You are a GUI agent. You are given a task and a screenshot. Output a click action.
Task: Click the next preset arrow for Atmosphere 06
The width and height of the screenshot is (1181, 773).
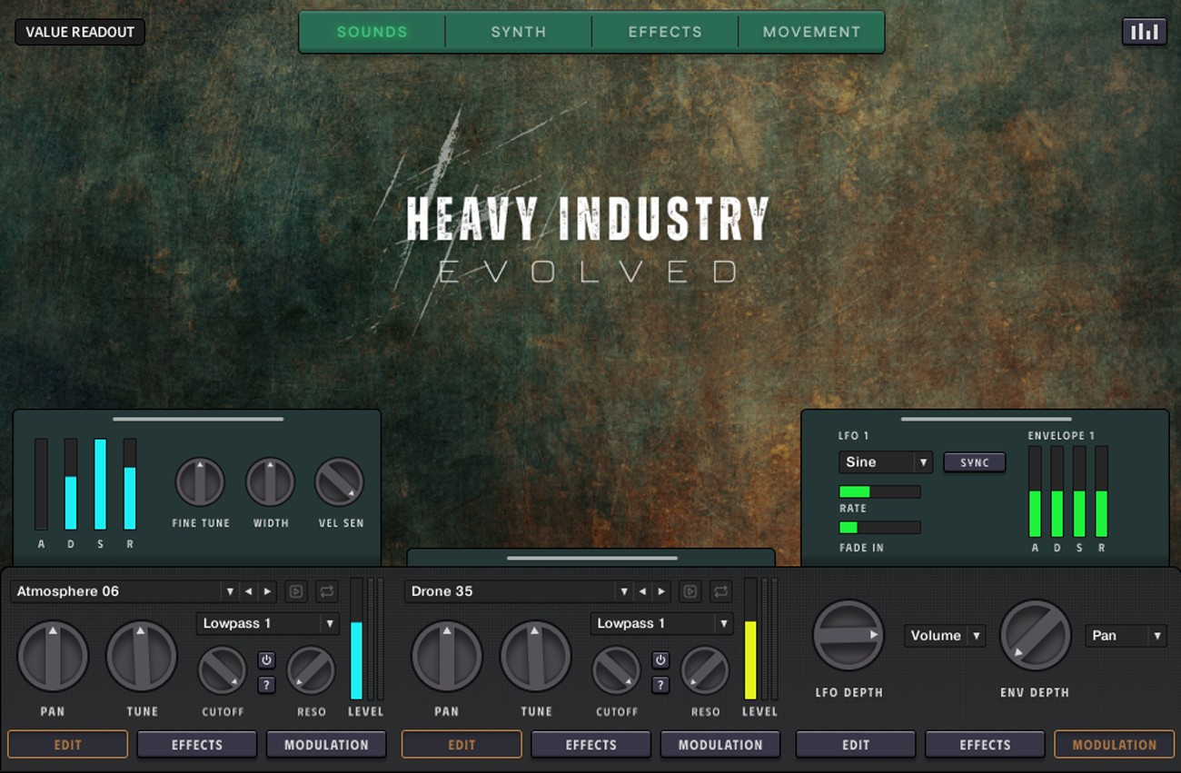point(267,590)
